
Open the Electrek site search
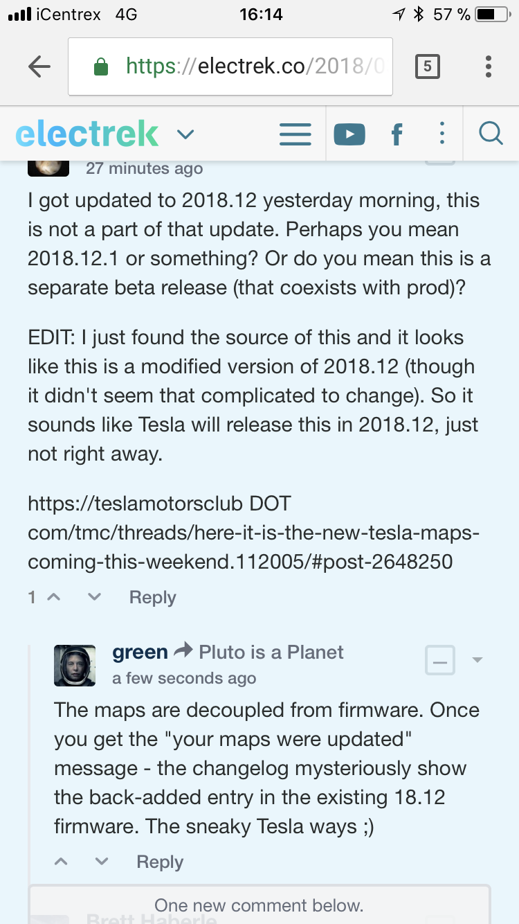point(491,134)
